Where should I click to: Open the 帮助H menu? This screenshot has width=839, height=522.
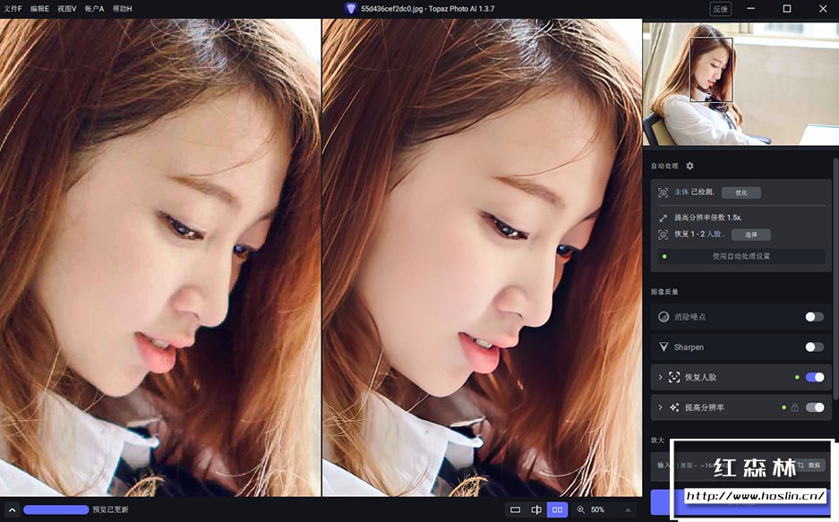[x=123, y=9]
